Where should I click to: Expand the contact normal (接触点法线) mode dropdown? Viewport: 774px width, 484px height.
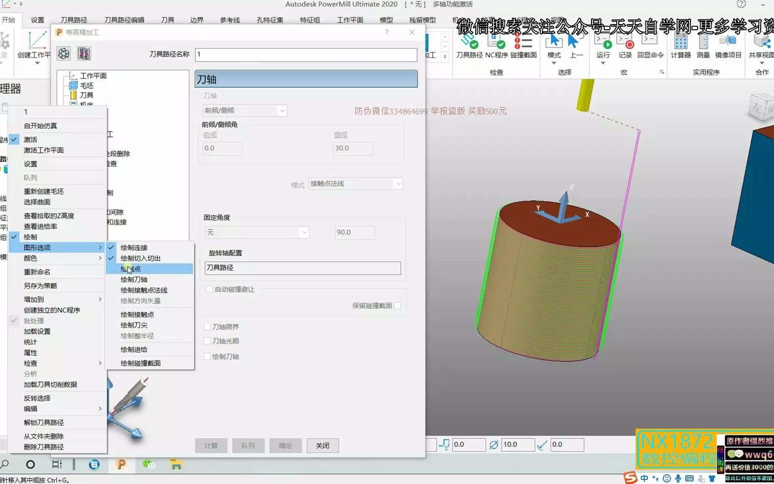[355, 184]
